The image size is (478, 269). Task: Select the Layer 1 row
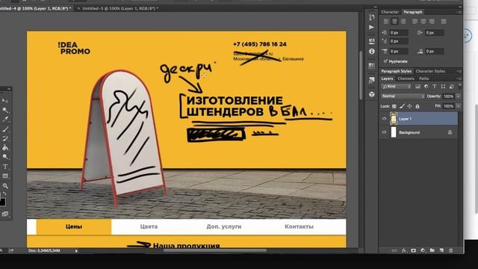pos(418,119)
